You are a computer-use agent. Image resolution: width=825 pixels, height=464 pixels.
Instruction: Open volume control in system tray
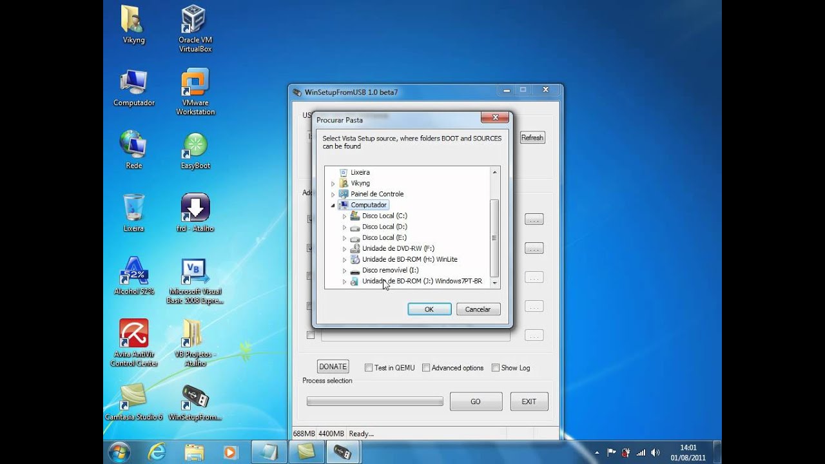[655, 452]
